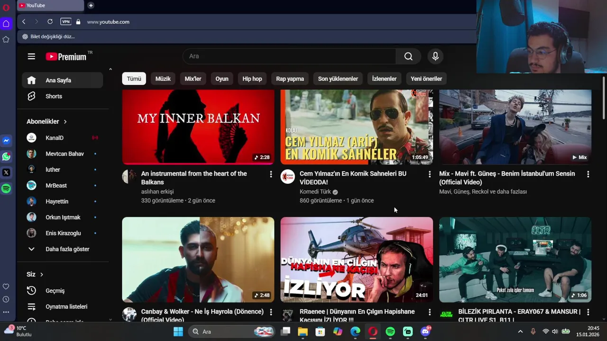Click the Ara search input field
The image size is (607, 341).
pos(289,56)
